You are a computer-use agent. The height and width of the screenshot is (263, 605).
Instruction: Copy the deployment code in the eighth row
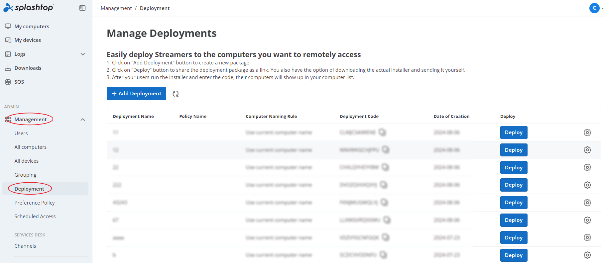coord(383,255)
